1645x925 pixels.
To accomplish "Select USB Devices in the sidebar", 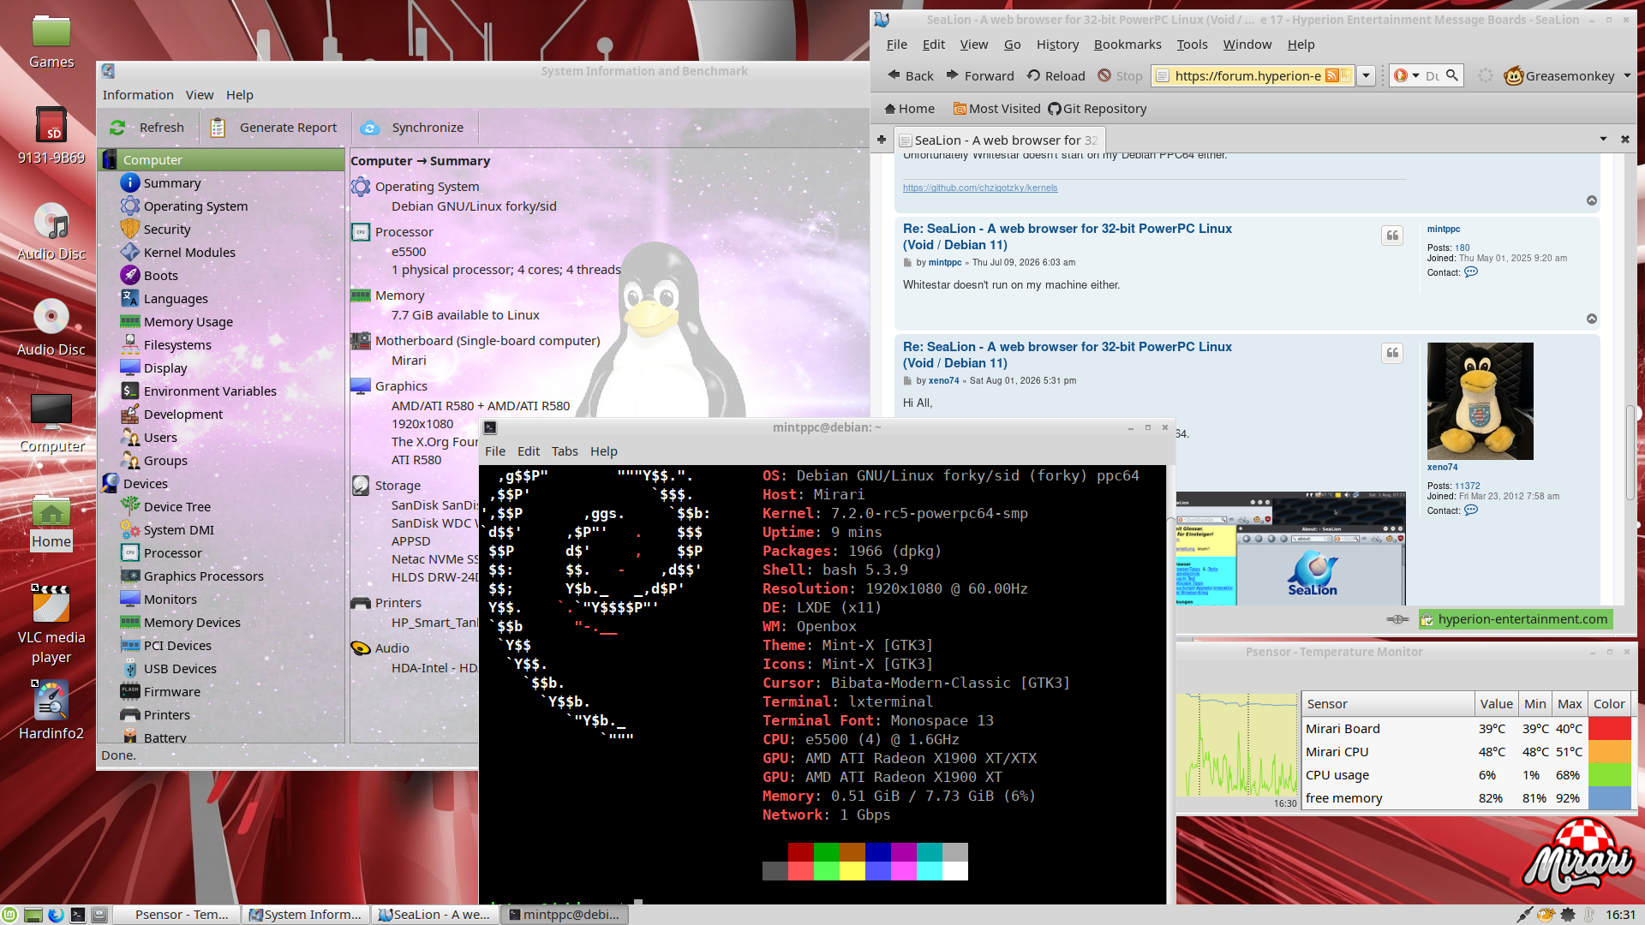I will click(x=179, y=669).
